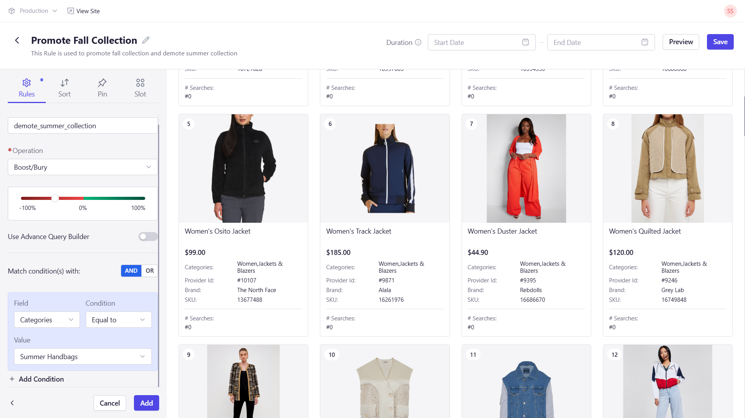Image resolution: width=745 pixels, height=418 pixels.
Task: Open the Summer Handbags value dropdown
Action: [83, 356]
